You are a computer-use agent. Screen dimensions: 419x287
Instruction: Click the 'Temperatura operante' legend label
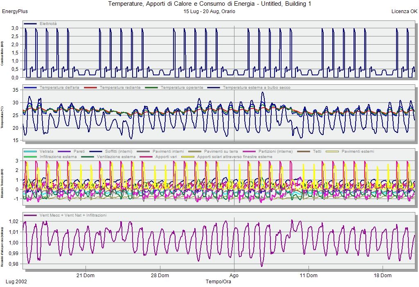coord(182,88)
